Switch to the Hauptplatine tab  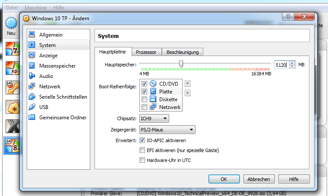[x=113, y=52]
